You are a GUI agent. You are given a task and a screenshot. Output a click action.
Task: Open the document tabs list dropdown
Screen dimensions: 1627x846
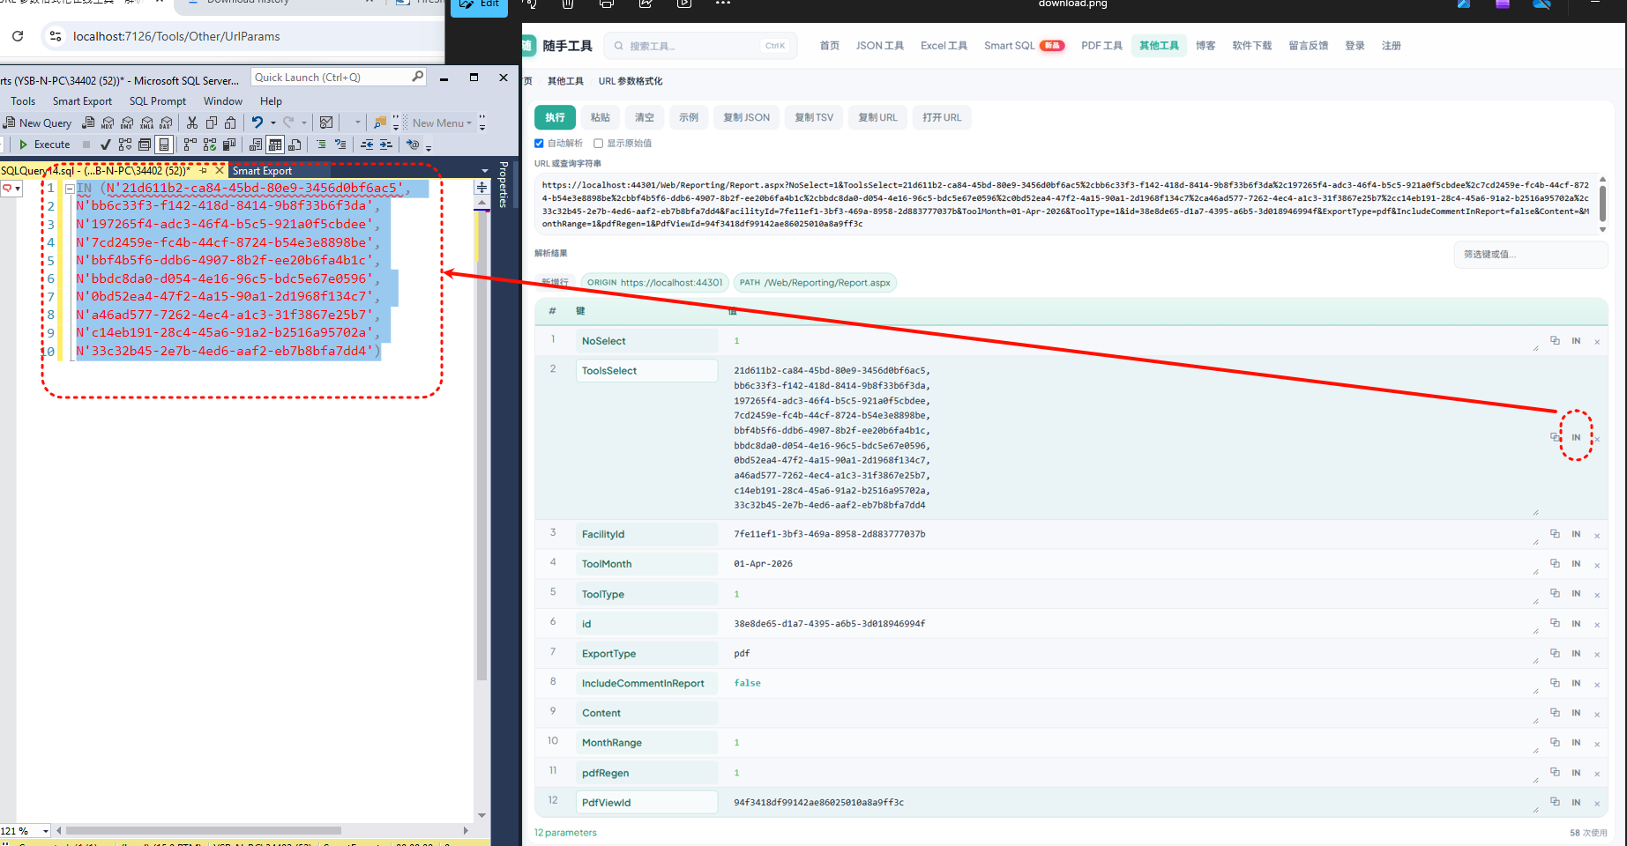(x=484, y=171)
